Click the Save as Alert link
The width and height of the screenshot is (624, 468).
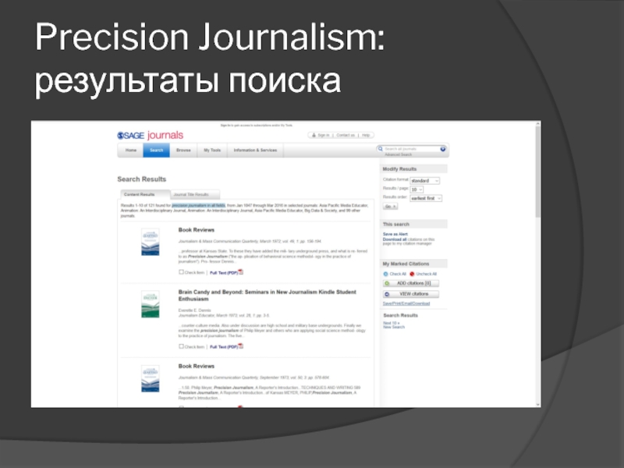click(395, 234)
